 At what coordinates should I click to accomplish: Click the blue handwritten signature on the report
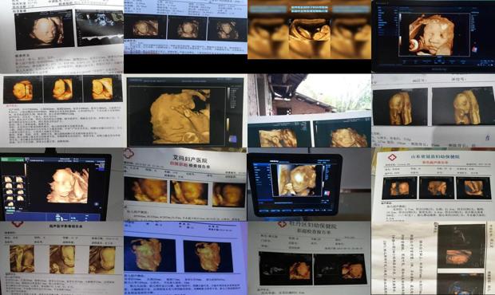(x=488, y=137)
